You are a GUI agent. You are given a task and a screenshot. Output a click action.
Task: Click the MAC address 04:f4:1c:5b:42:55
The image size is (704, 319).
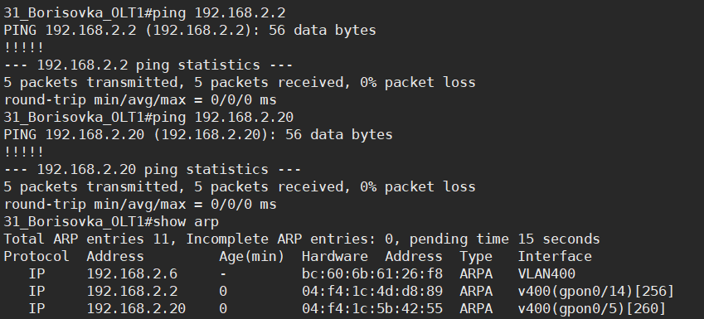click(x=372, y=309)
